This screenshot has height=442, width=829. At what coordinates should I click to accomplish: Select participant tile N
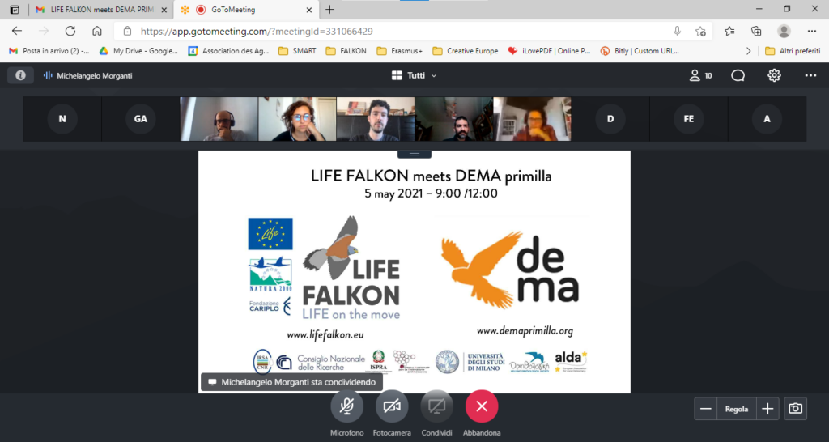pyautogui.click(x=62, y=119)
